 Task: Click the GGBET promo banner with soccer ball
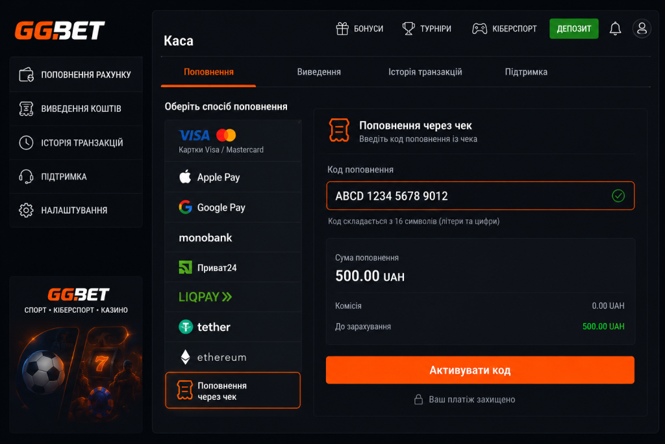coord(76,354)
